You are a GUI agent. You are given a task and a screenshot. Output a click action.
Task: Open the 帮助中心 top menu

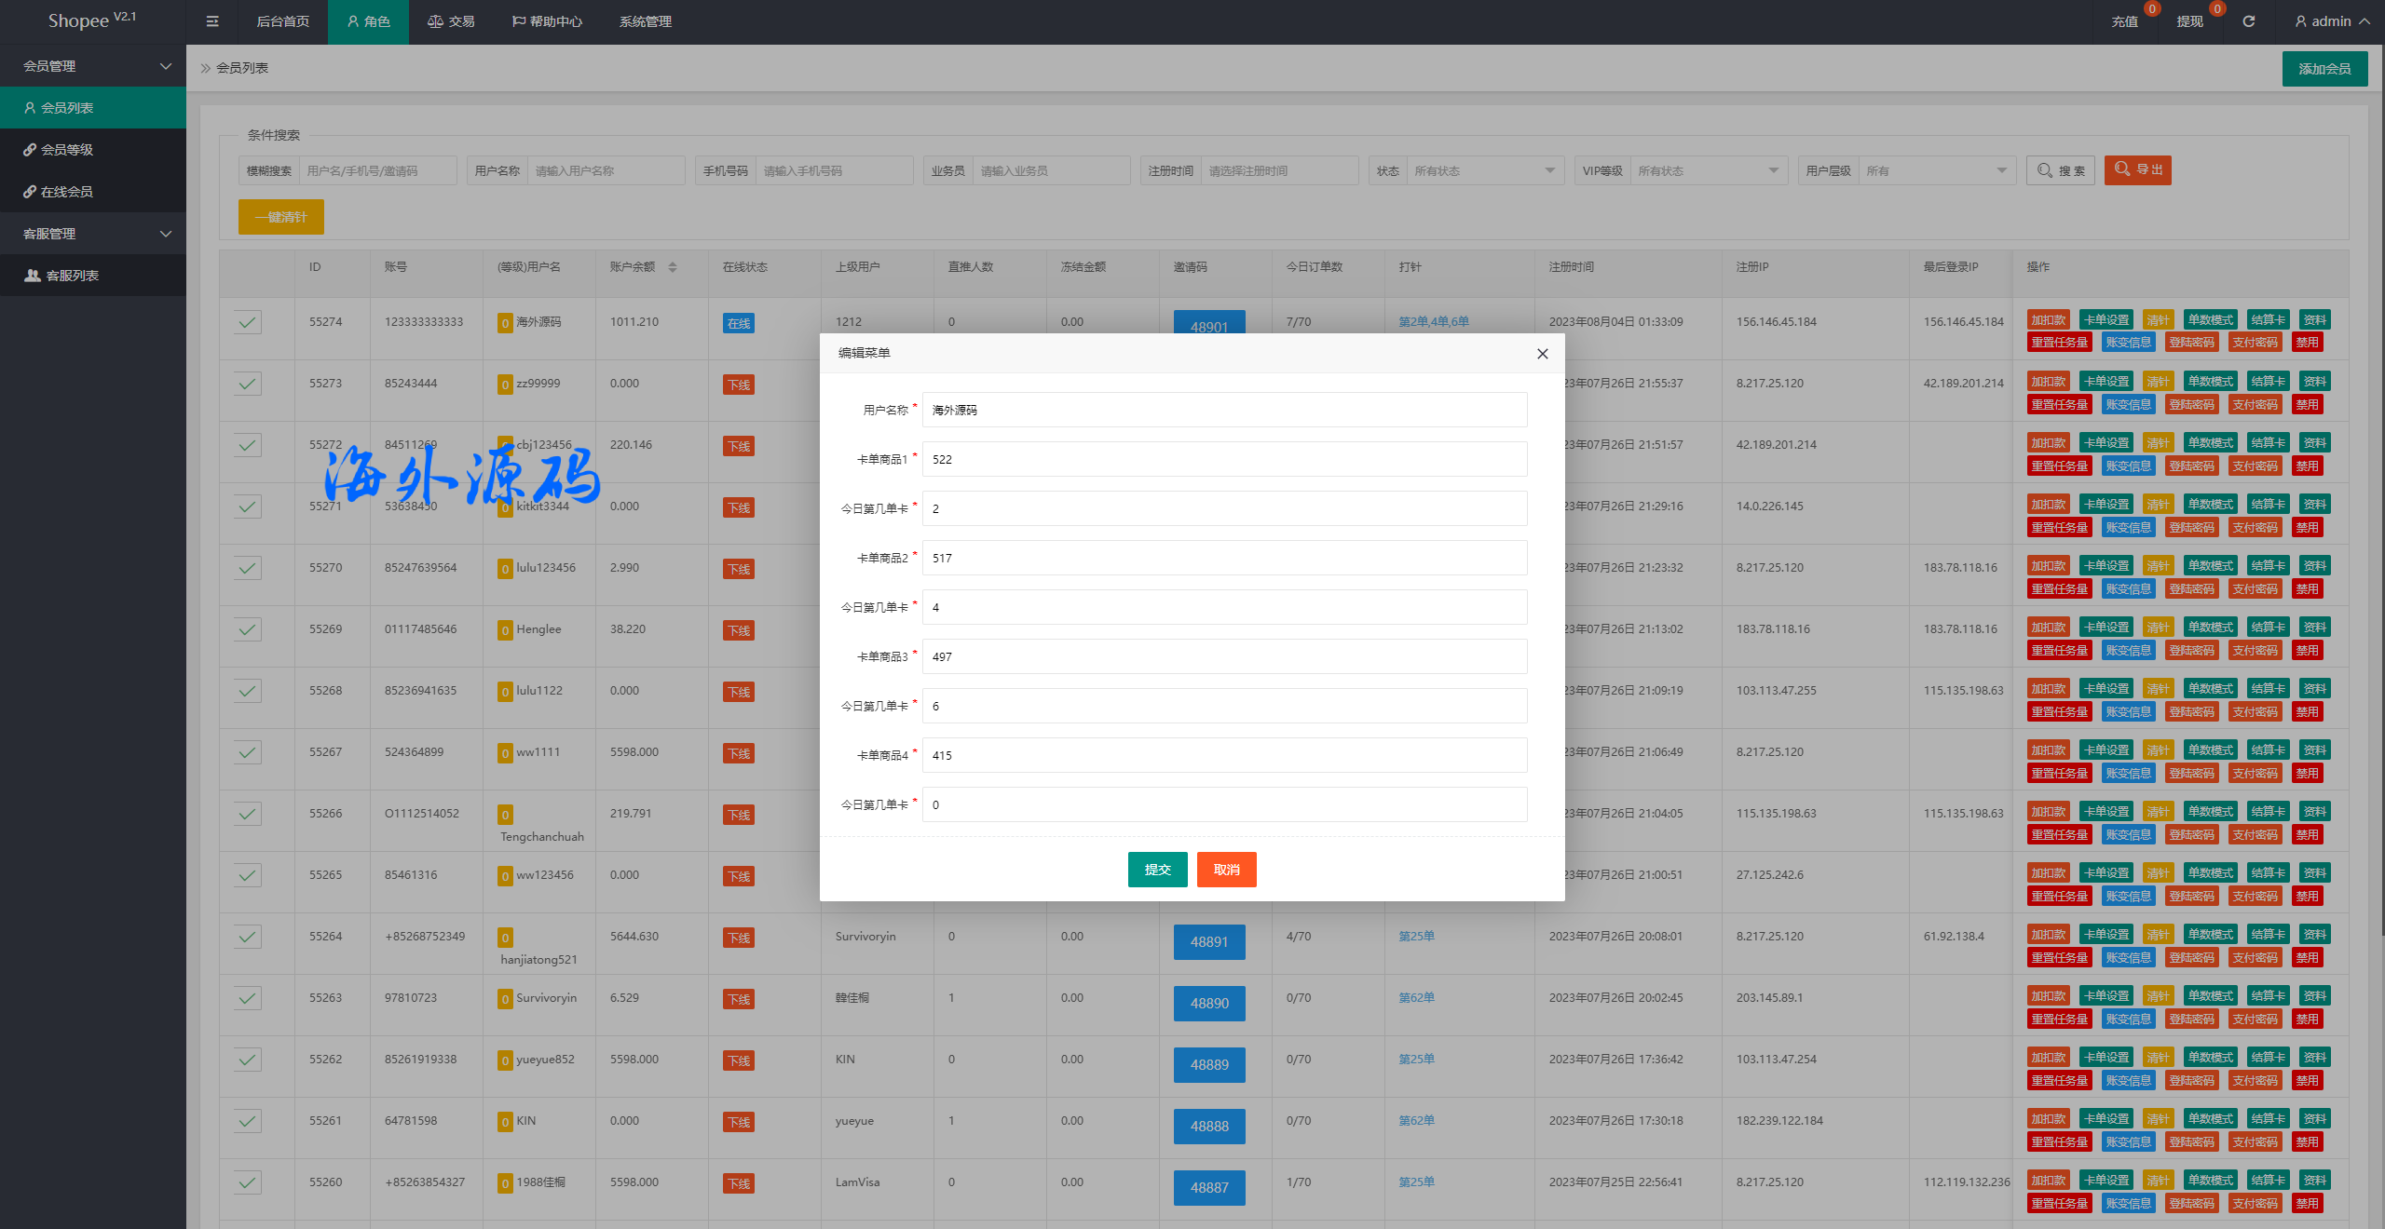pyautogui.click(x=547, y=21)
